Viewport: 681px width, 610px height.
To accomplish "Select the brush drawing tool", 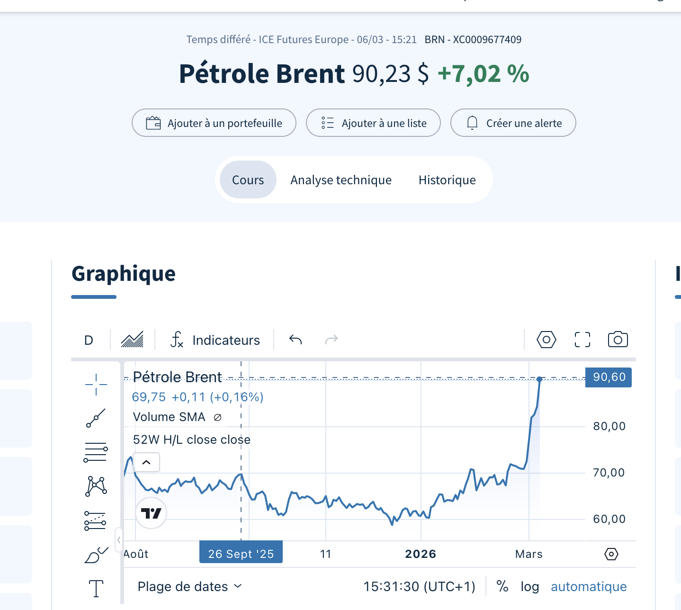I will (x=96, y=555).
